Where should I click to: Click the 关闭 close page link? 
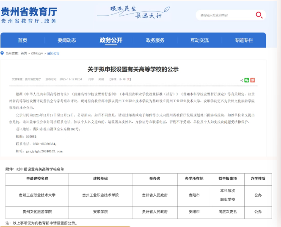point(101,79)
